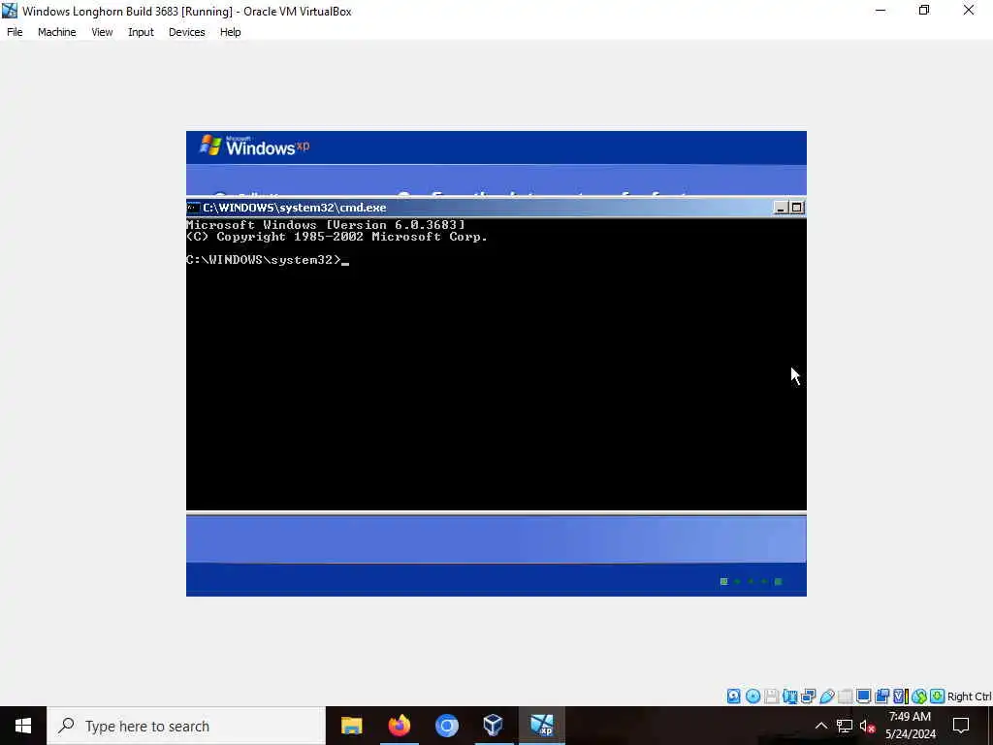Select the running XP VM taskbar icon
The height and width of the screenshot is (745, 993).
[541, 726]
